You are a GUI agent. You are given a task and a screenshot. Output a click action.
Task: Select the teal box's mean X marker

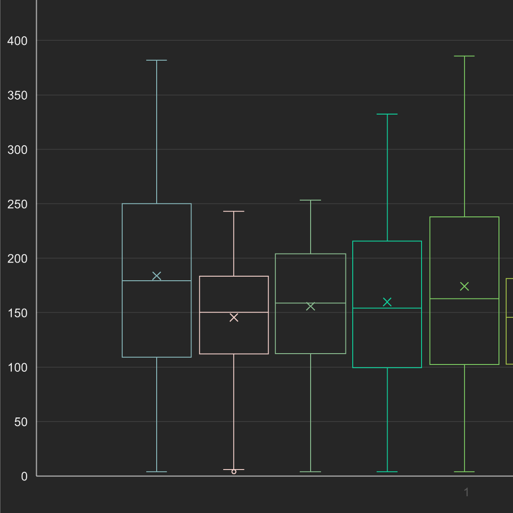pyautogui.click(x=387, y=302)
